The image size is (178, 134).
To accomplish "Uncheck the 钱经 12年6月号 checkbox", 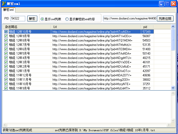I will click(x=6, y=49).
